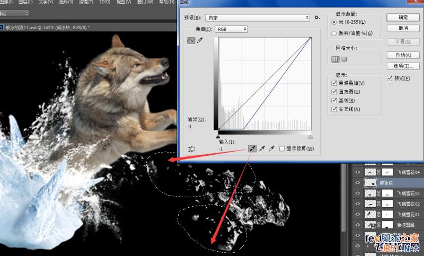424x256 pixels.
Task: Hide the 狼抠图层 layer
Action: click(357, 225)
